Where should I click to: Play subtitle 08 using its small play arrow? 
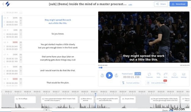click(8, 67)
